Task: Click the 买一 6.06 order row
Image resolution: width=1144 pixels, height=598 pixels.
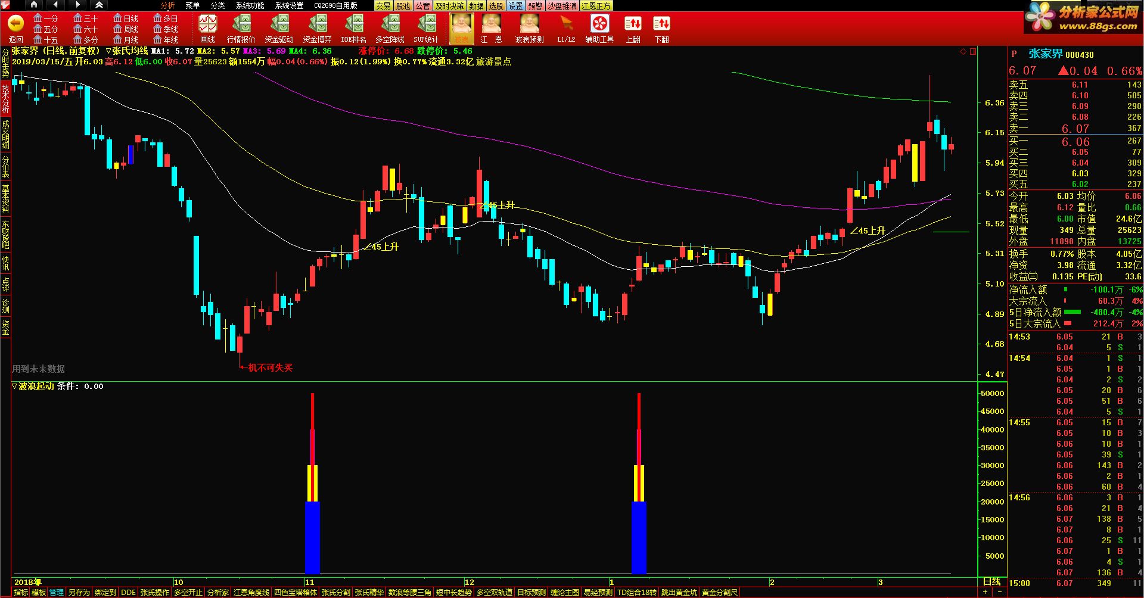Action: 1075,142
